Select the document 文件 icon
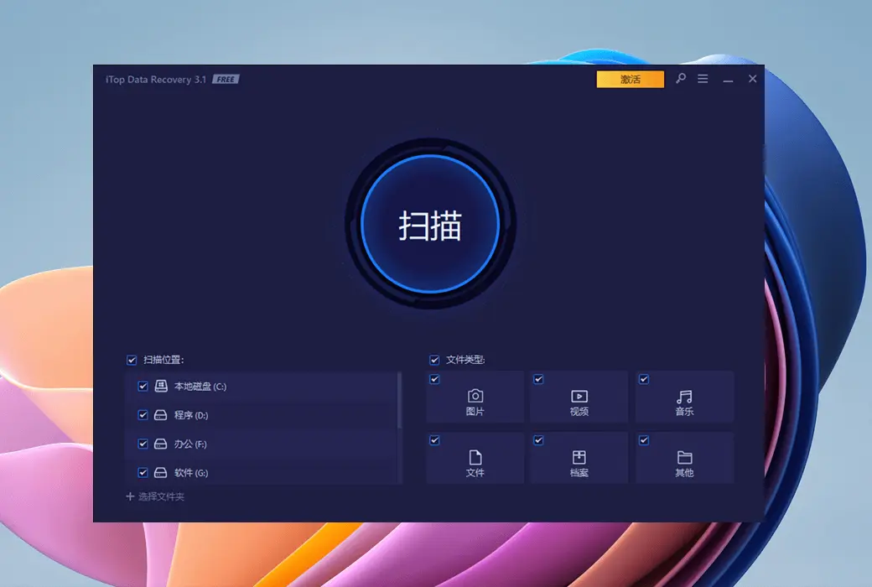872x587 pixels. [x=475, y=457]
